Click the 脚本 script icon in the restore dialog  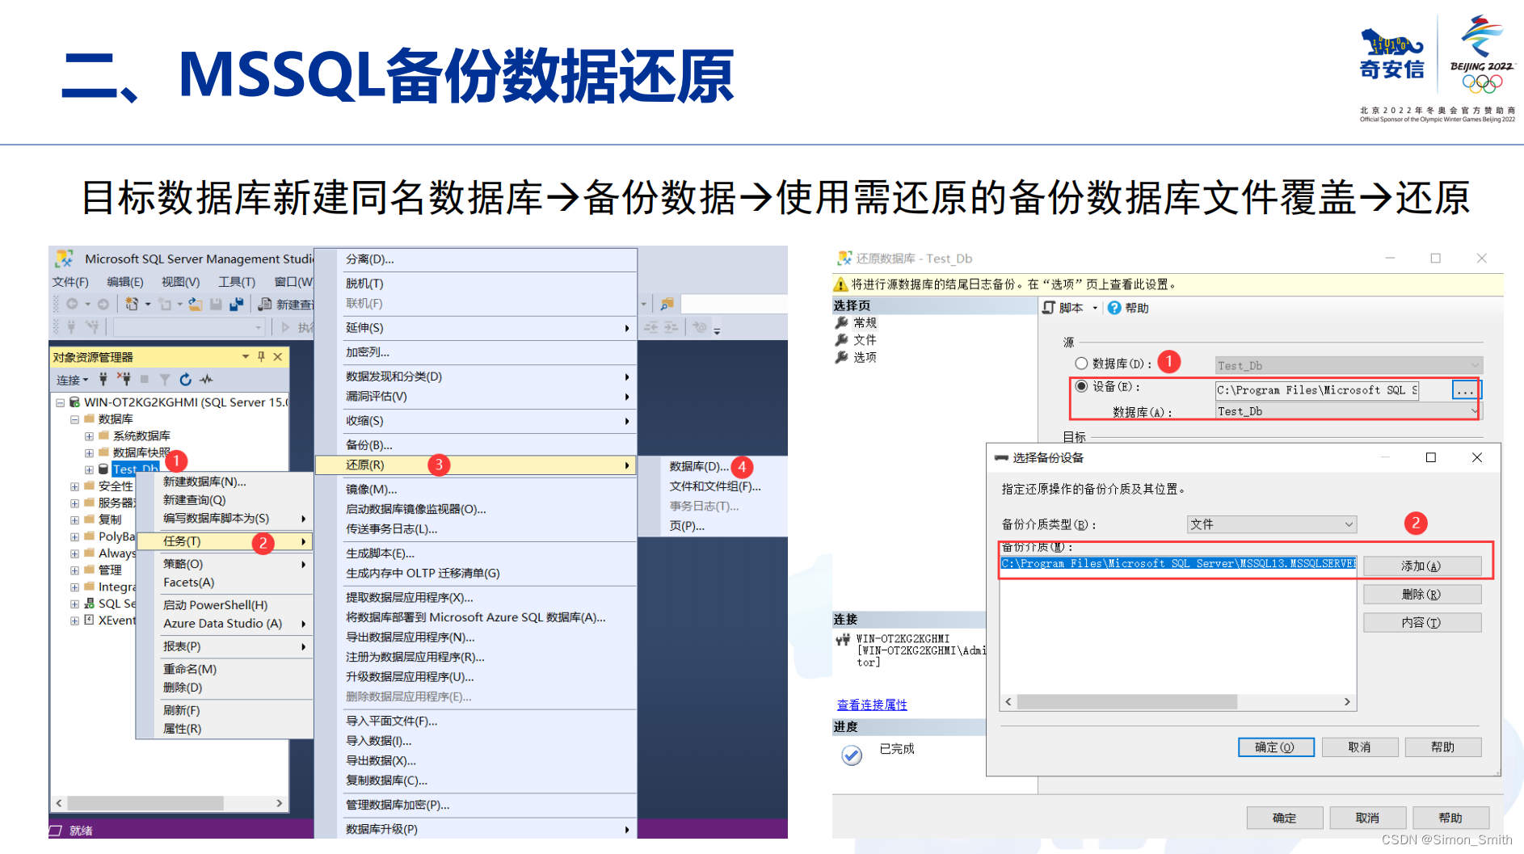(1050, 308)
